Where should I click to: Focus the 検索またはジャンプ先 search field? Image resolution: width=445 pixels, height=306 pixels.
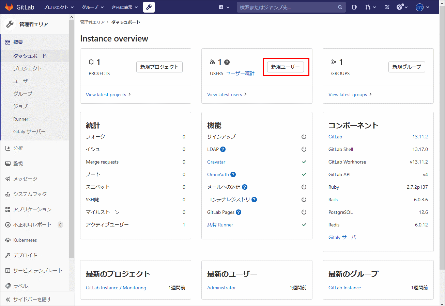(291, 7)
